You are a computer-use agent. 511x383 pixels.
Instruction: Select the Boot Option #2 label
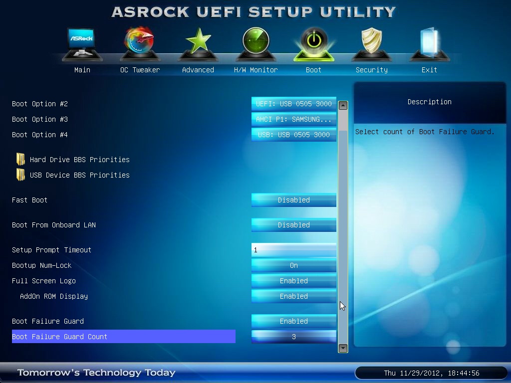click(40, 104)
